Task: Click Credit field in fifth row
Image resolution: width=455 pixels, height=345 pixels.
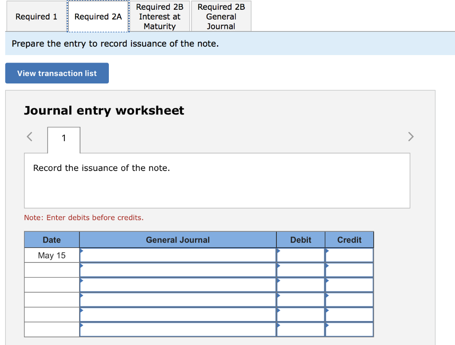Action: click(349, 314)
